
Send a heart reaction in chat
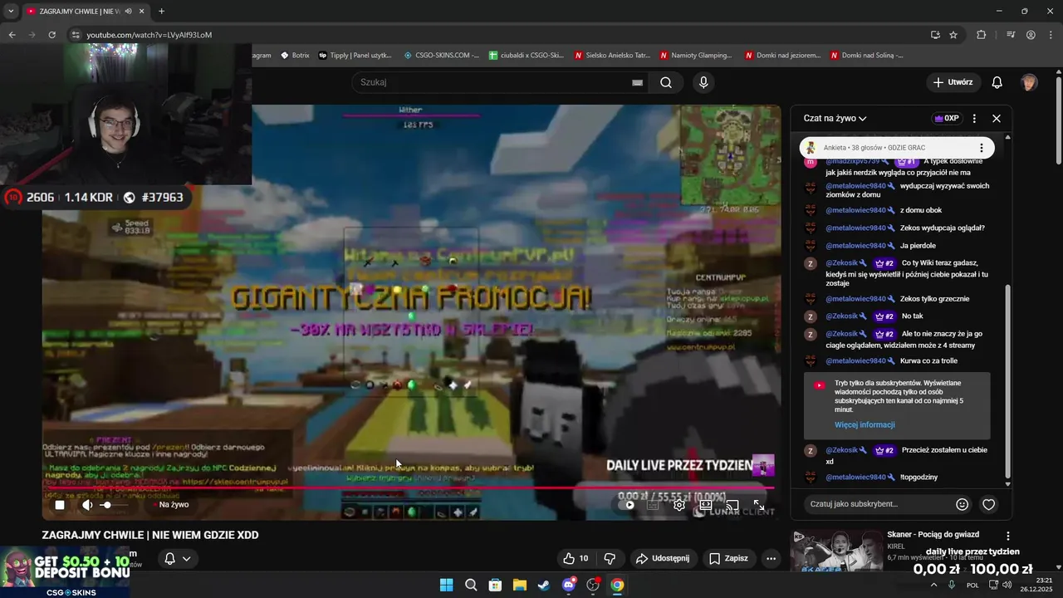click(x=988, y=504)
